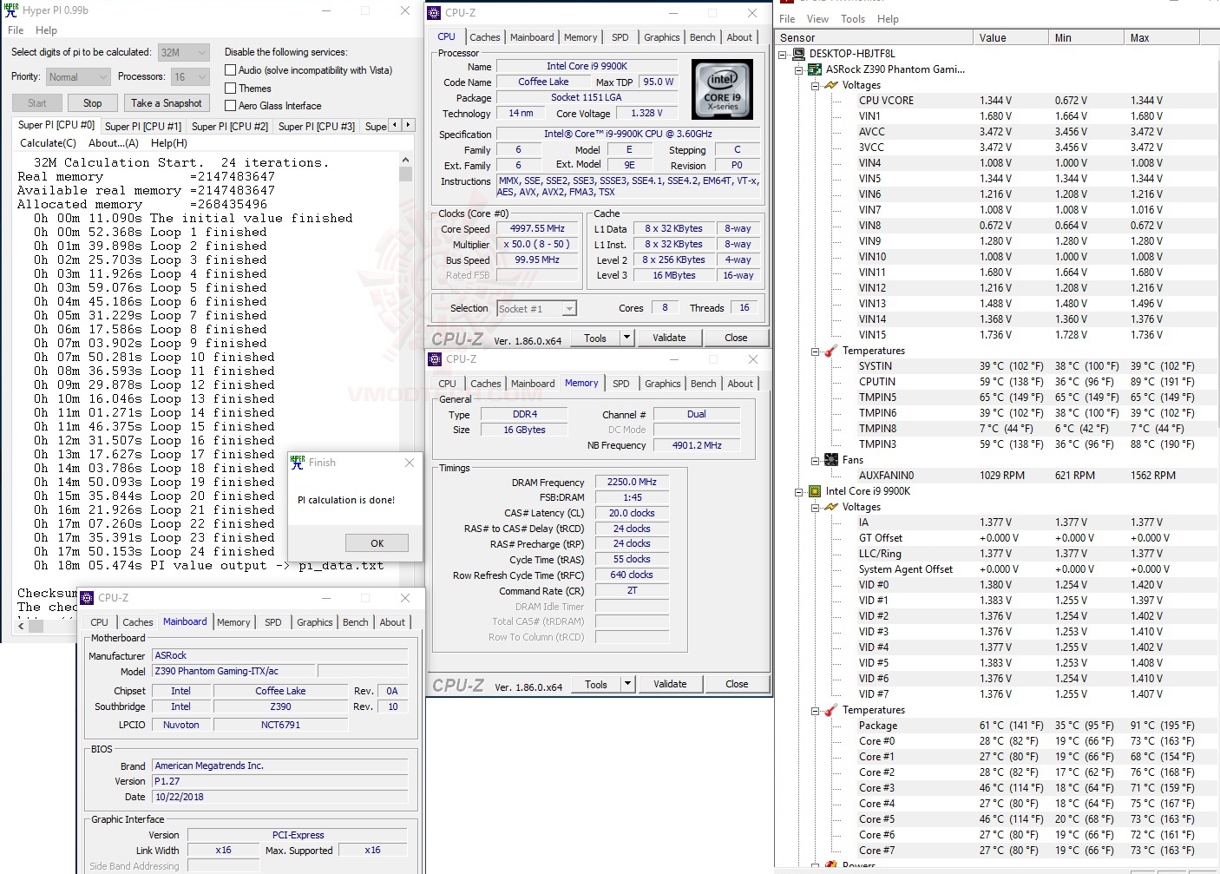Click the Temperatures thermometer icon under ASRock
The height and width of the screenshot is (874, 1220).
[831, 351]
